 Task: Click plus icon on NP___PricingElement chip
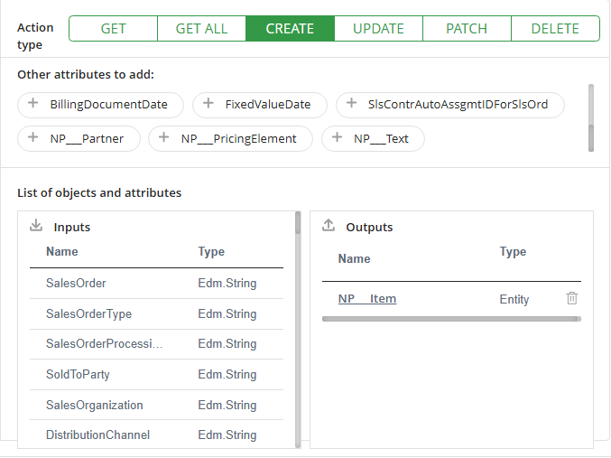[x=164, y=137]
